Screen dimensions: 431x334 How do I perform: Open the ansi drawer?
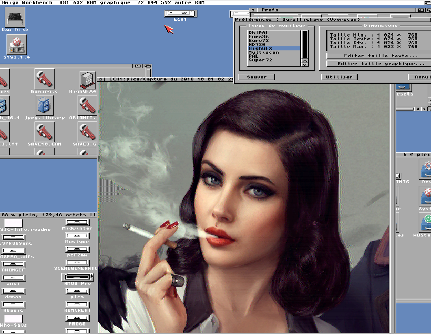[13, 278]
